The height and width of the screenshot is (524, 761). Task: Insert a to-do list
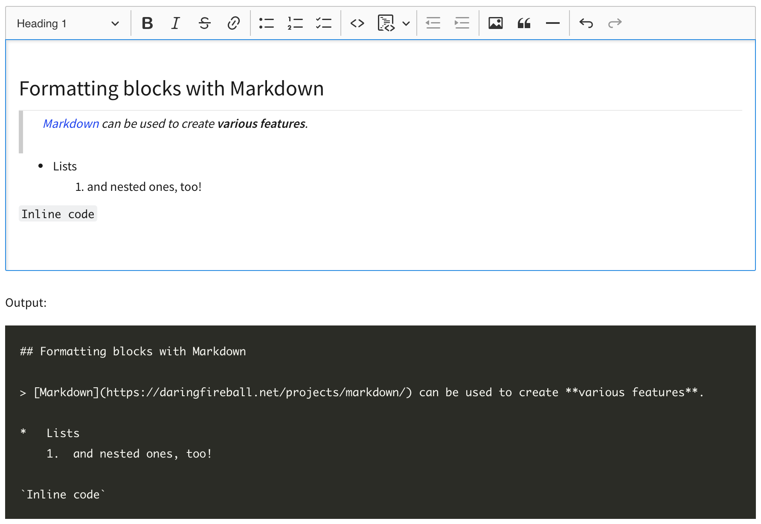point(324,23)
